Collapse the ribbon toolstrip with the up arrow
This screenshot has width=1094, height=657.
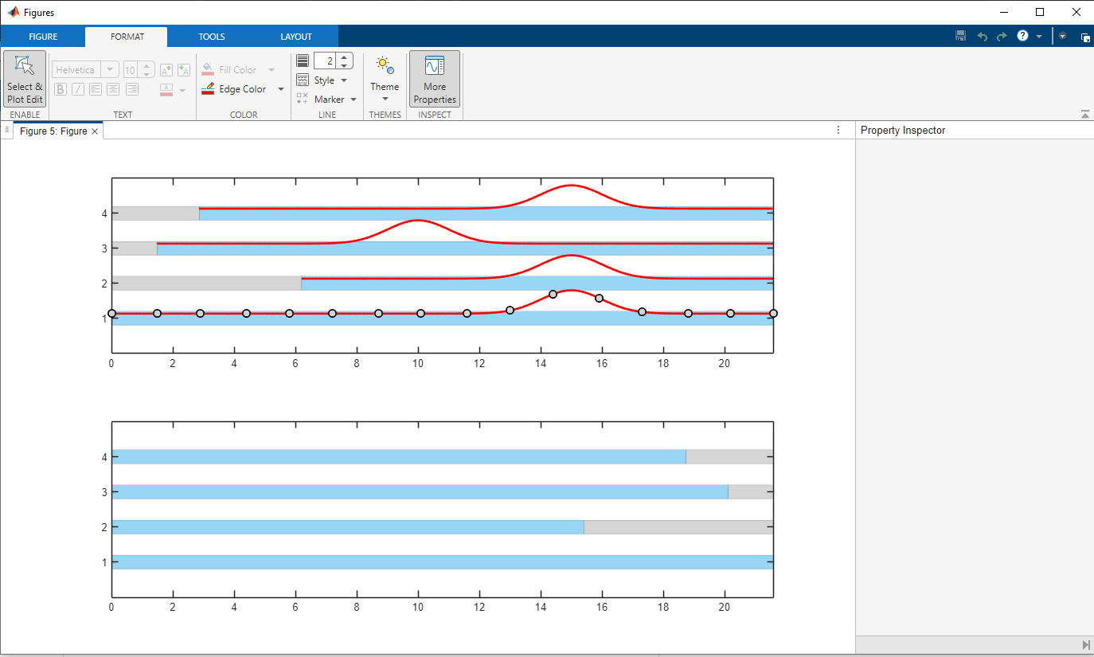1085,115
